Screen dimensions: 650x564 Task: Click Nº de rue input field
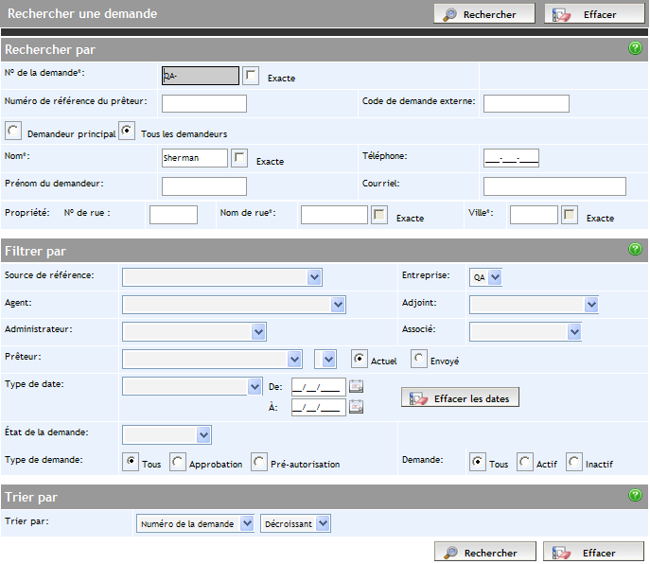point(173,215)
